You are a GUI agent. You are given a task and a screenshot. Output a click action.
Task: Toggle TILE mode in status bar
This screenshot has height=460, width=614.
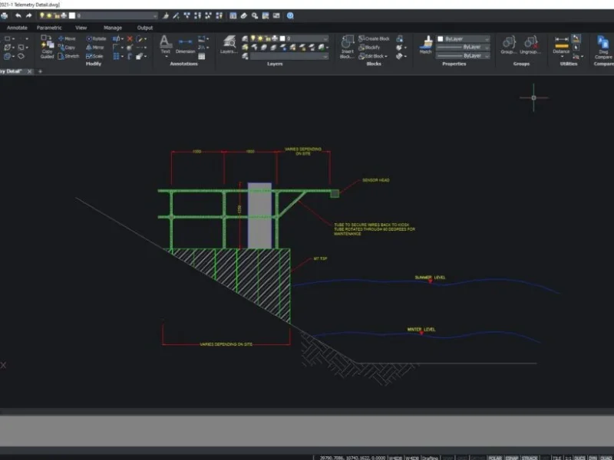(x=557, y=458)
